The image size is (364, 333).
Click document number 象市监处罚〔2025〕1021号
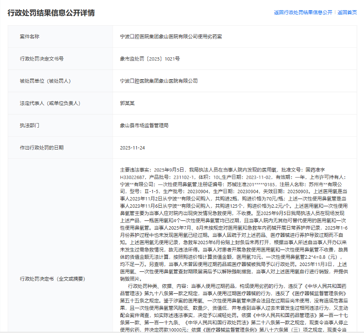pos(150,58)
